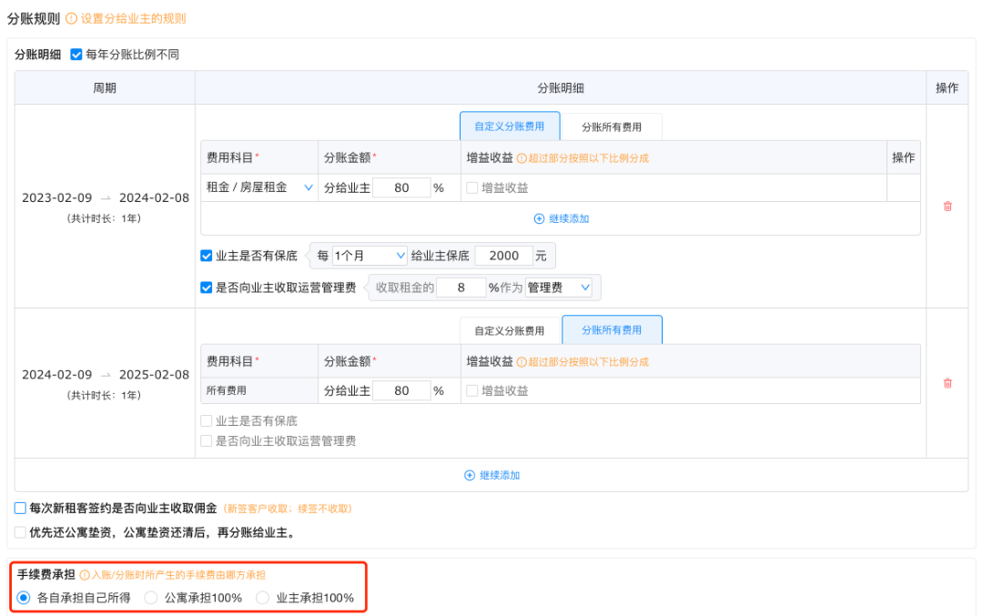The height and width of the screenshot is (616, 983).
Task: Enable 每次新租客签约是否向业主收取佣金 checkbox
Action: (x=20, y=509)
